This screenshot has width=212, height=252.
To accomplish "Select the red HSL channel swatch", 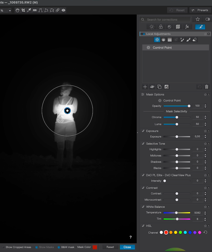I will pos(166,232).
